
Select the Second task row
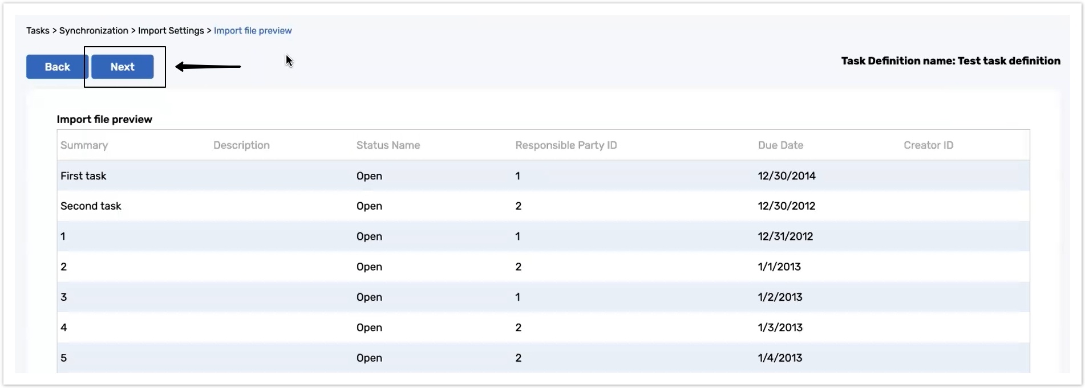pos(91,206)
